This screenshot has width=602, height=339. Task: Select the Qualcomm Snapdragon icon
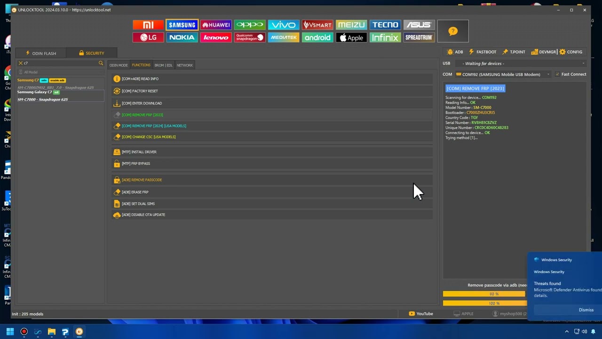tap(250, 38)
